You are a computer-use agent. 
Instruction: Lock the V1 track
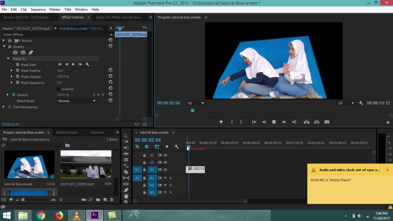[144, 170]
